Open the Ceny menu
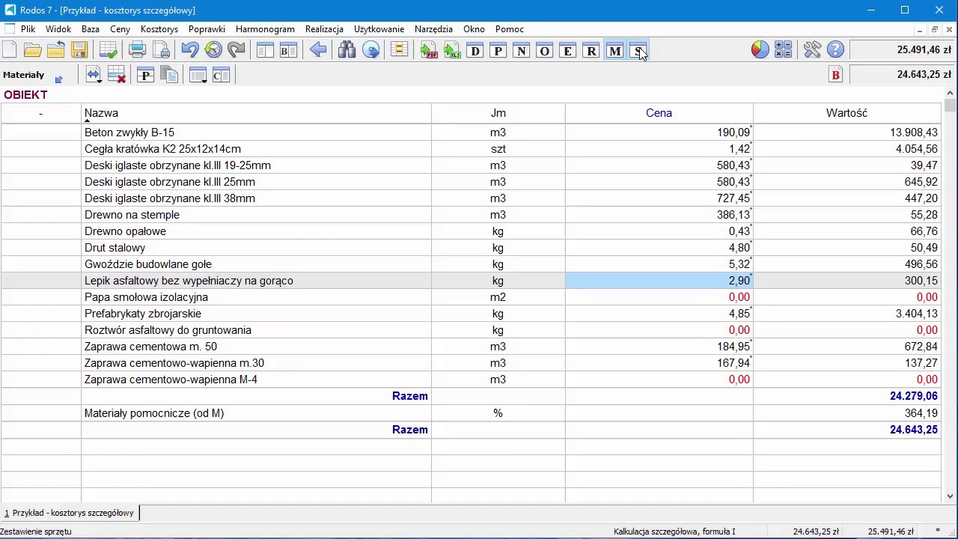Viewport: 958px width, 539px height. click(120, 29)
